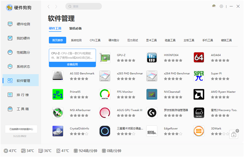Click the CrystalDiskInfo star rating
Screen dimensions: 244x157
(x=79, y=134)
